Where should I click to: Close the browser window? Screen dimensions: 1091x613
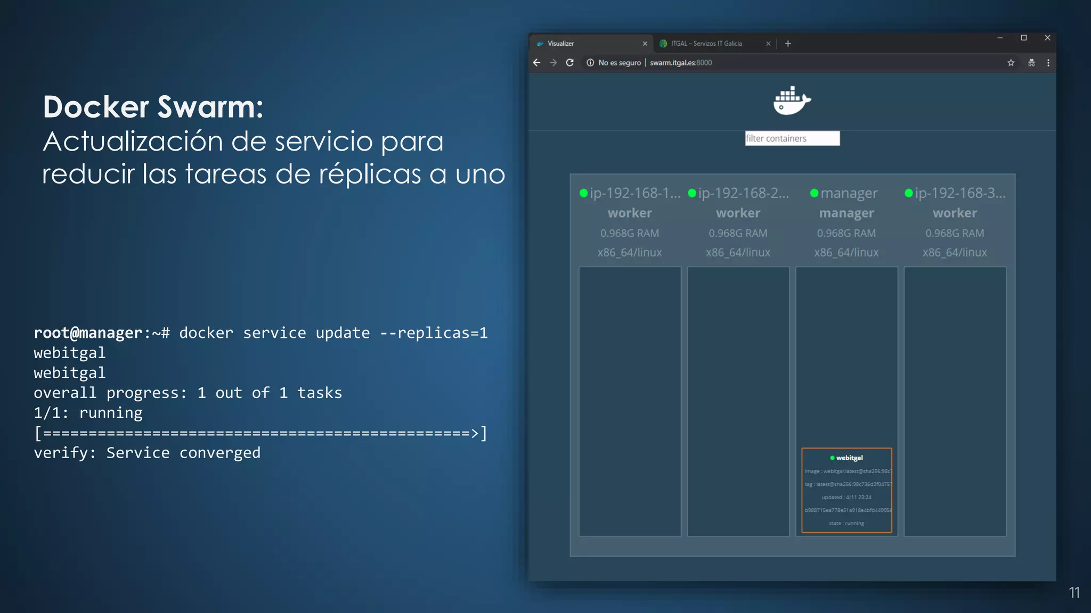(1047, 38)
